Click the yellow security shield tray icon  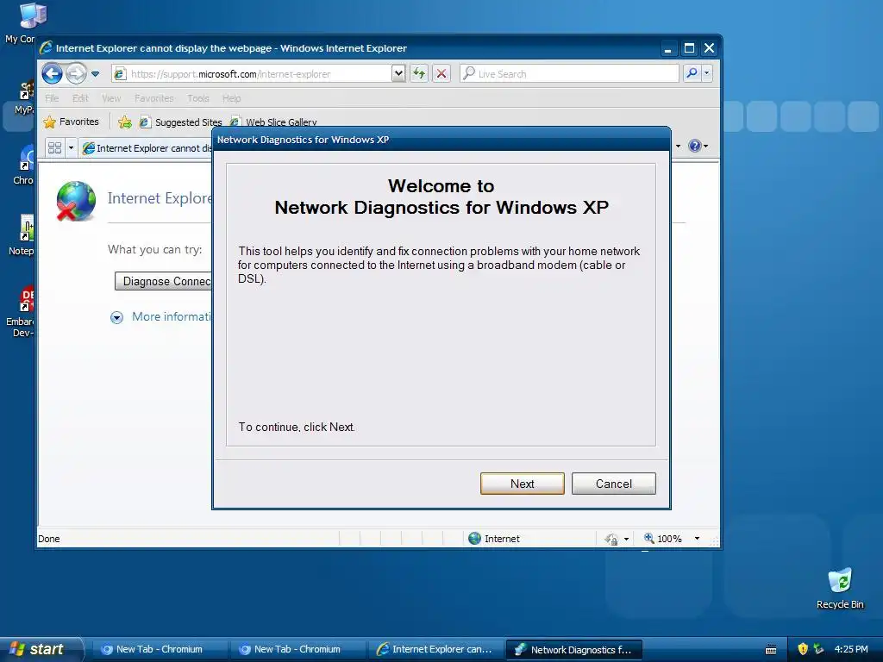coord(803,649)
